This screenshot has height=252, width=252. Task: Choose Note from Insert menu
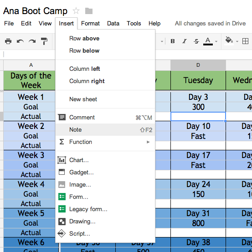click(x=105, y=130)
